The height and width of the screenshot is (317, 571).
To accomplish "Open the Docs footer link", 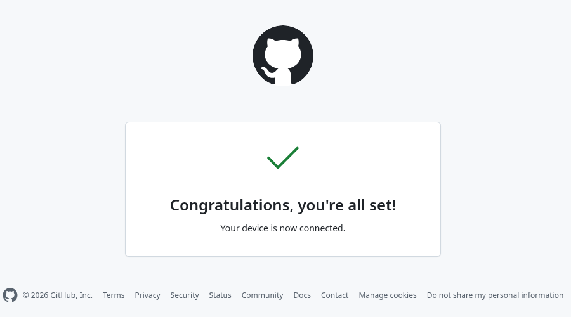I will 302,295.
